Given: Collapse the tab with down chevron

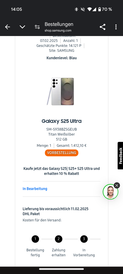Looking at the screenshot, I should click(x=22, y=27).
